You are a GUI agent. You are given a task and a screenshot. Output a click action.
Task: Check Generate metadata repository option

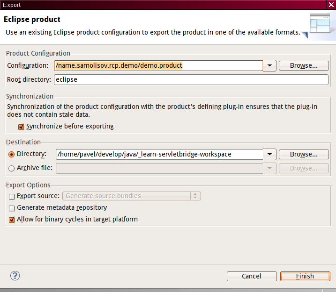pos(12,208)
